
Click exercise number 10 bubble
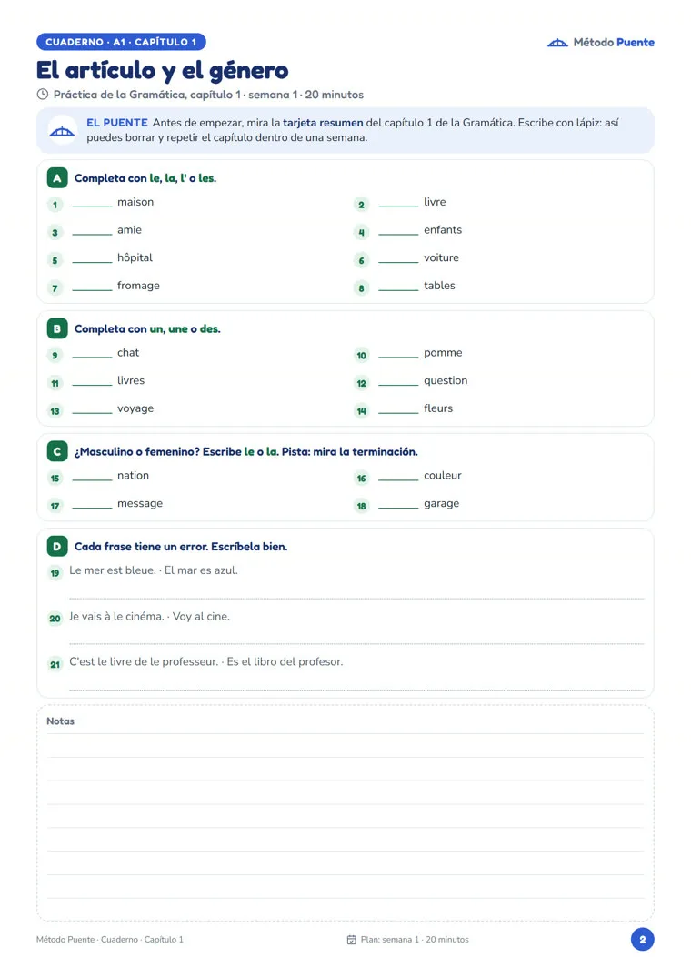(361, 356)
